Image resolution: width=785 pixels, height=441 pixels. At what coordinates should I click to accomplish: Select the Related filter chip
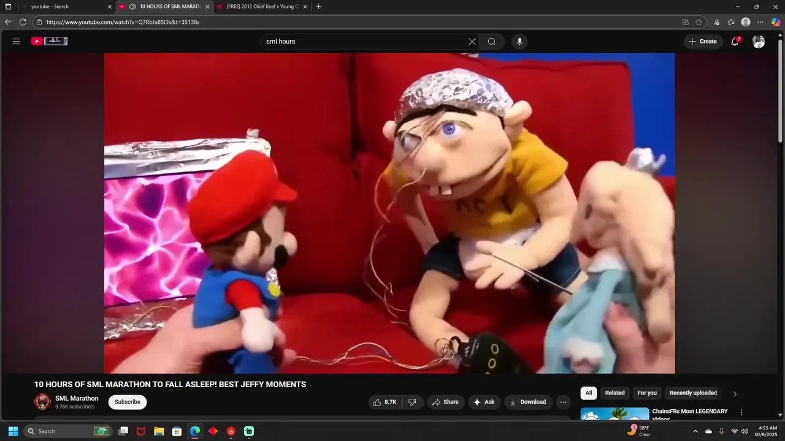point(615,393)
